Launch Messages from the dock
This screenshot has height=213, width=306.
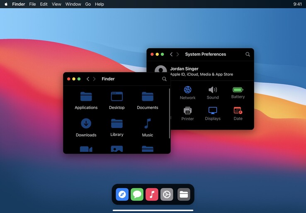(137, 194)
